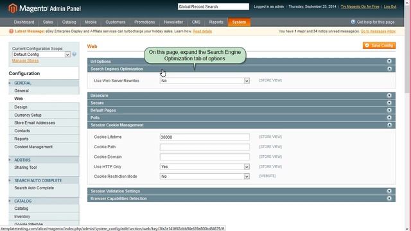Open the Use HTTP Only dropdown
Image resolution: width=411 pixels, height=231 pixels.
pos(205,167)
